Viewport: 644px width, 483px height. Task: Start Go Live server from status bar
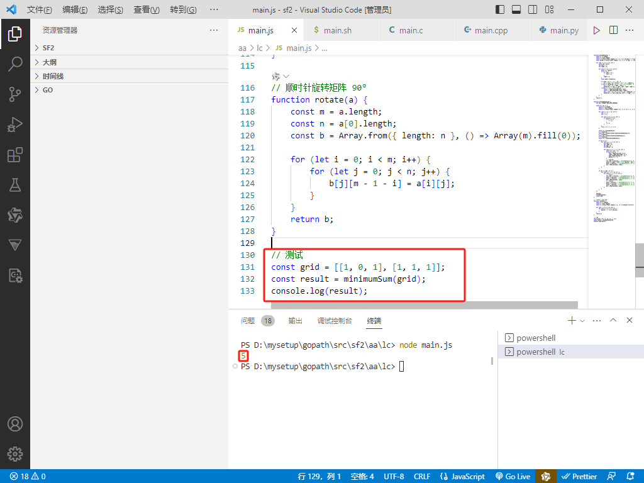[513, 477]
